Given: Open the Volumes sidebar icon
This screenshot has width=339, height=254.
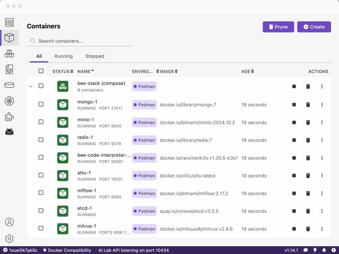Looking at the screenshot, I should [x=9, y=85].
